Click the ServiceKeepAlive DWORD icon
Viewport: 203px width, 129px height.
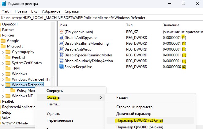[x=62, y=66]
